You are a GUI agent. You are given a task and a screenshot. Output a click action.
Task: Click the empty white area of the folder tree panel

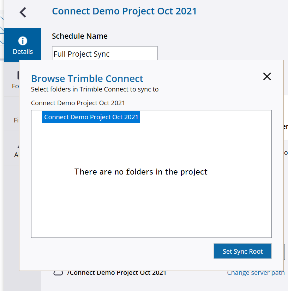coord(151,211)
